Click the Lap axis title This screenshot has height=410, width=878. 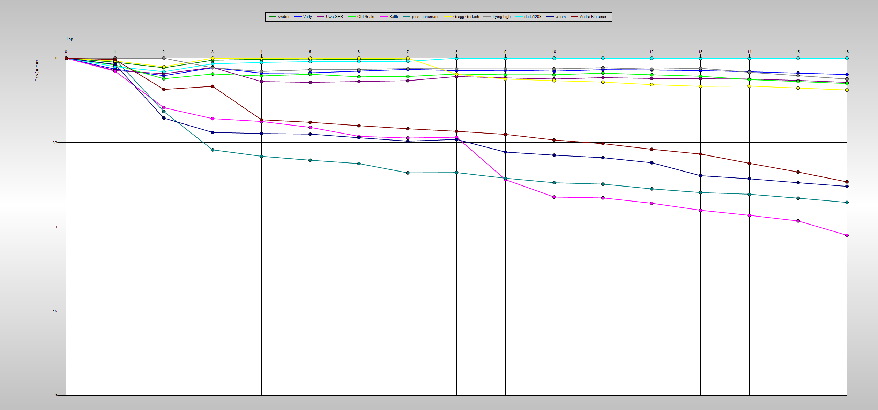[x=70, y=39]
